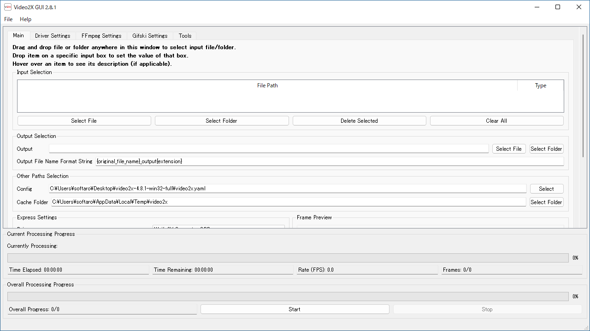This screenshot has height=331, width=590.
Task: Click the Frames: 0/0 text
Action: point(457,270)
